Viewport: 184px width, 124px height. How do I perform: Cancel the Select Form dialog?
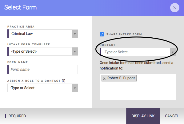(172, 116)
